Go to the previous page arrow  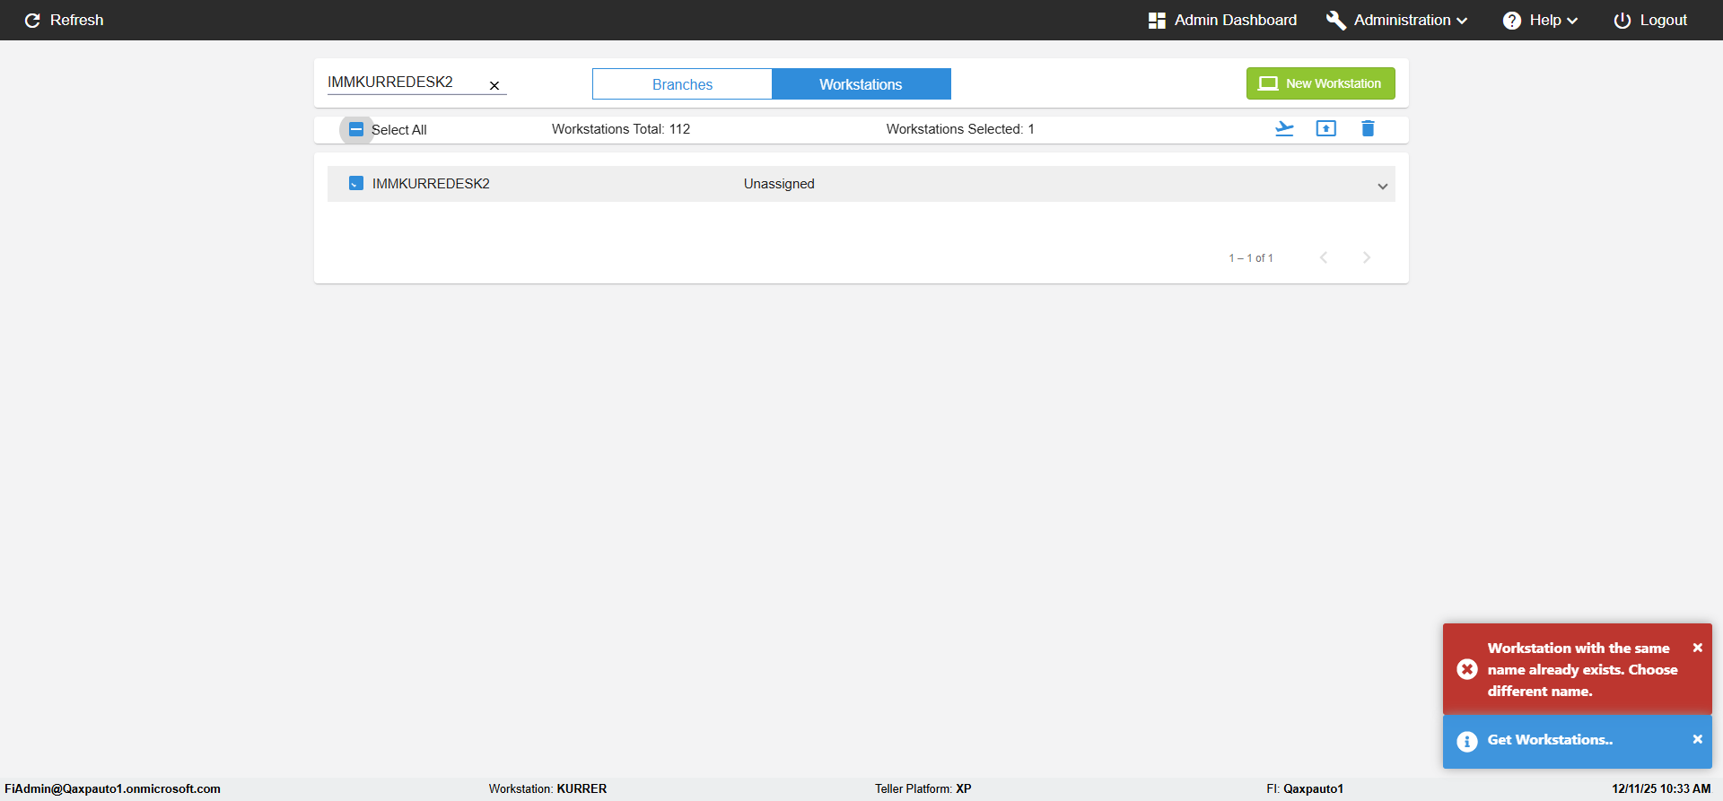[x=1324, y=257]
